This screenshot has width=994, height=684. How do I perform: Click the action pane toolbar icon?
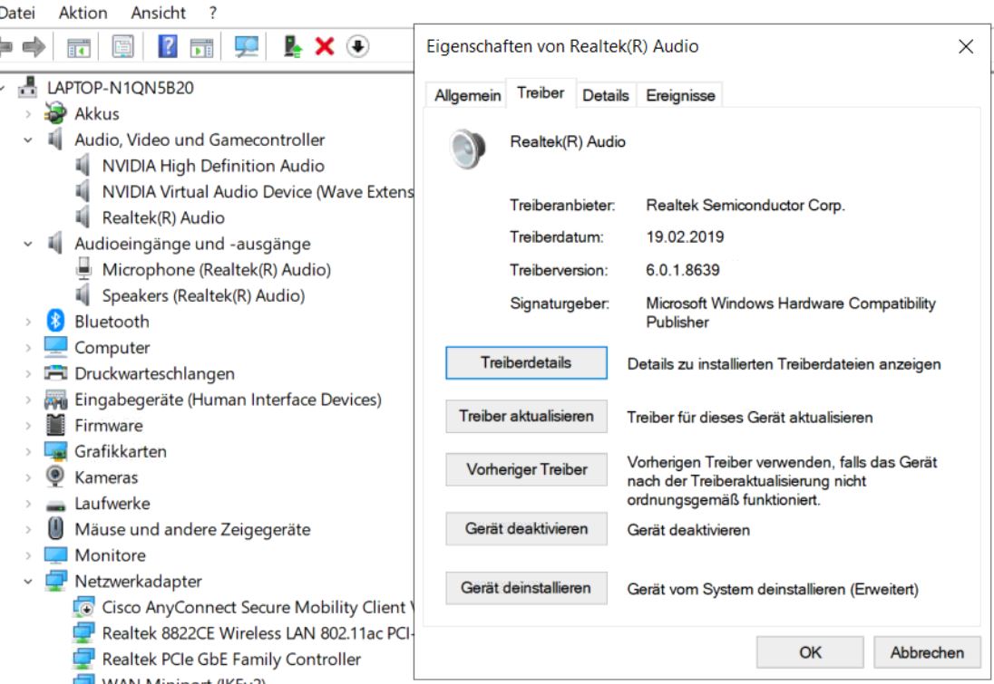click(x=201, y=47)
